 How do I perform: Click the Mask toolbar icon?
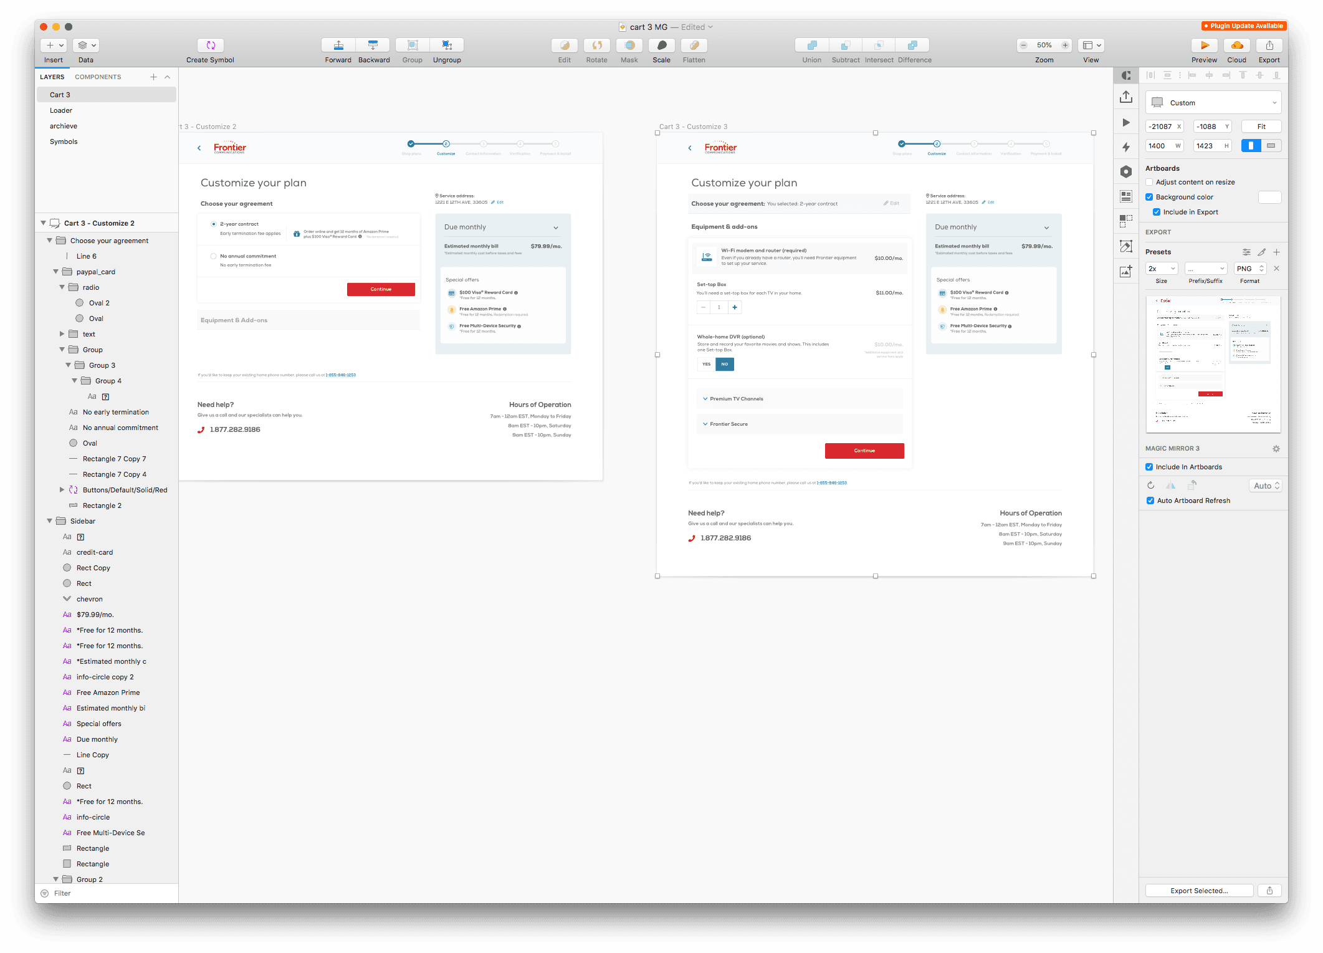(629, 45)
